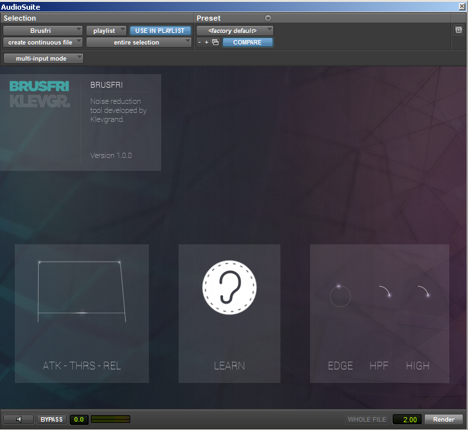Click the Selection header label
This screenshot has width=468, height=430.
pyautogui.click(x=20, y=18)
